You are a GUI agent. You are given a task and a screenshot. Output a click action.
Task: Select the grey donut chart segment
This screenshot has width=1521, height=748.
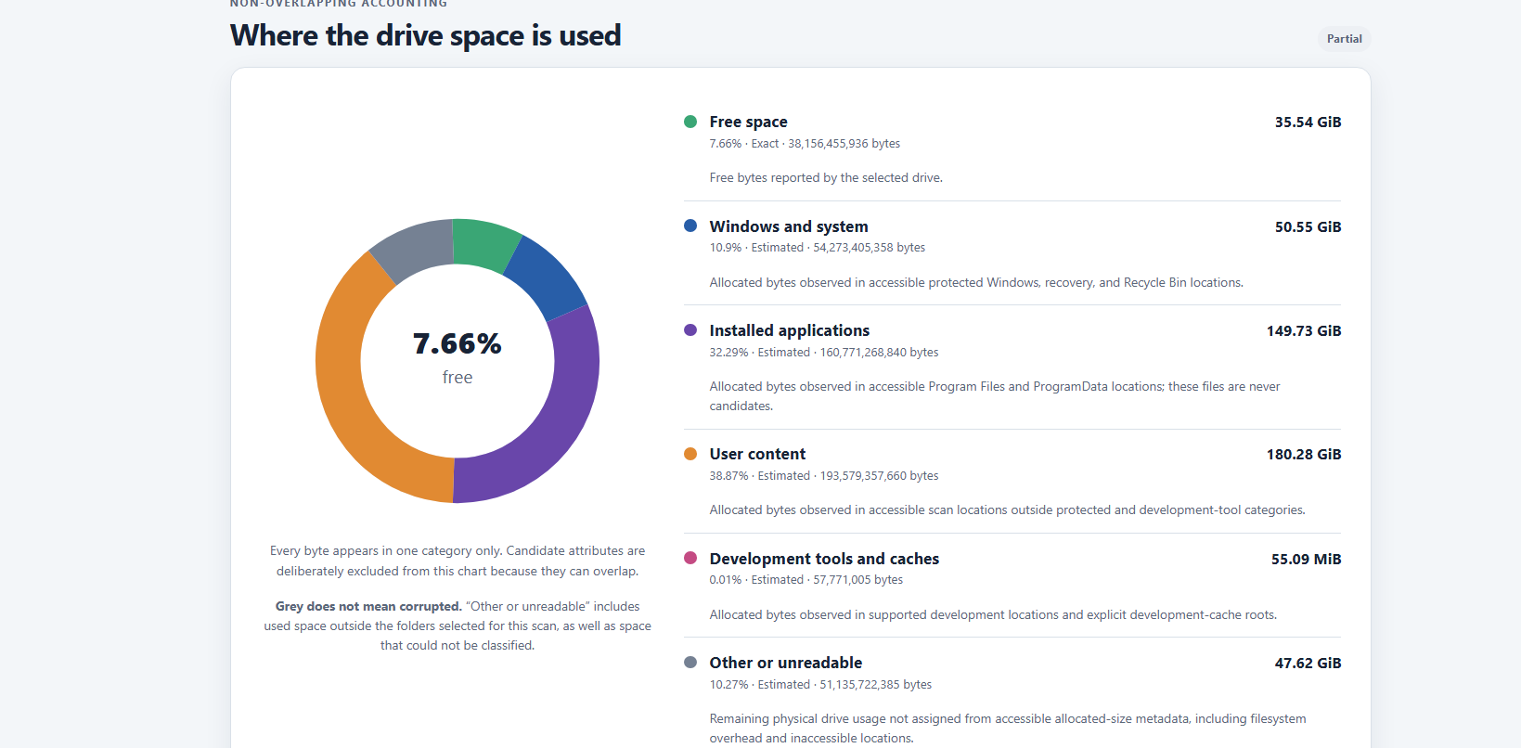pyautogui.click(x=414, y=249)
